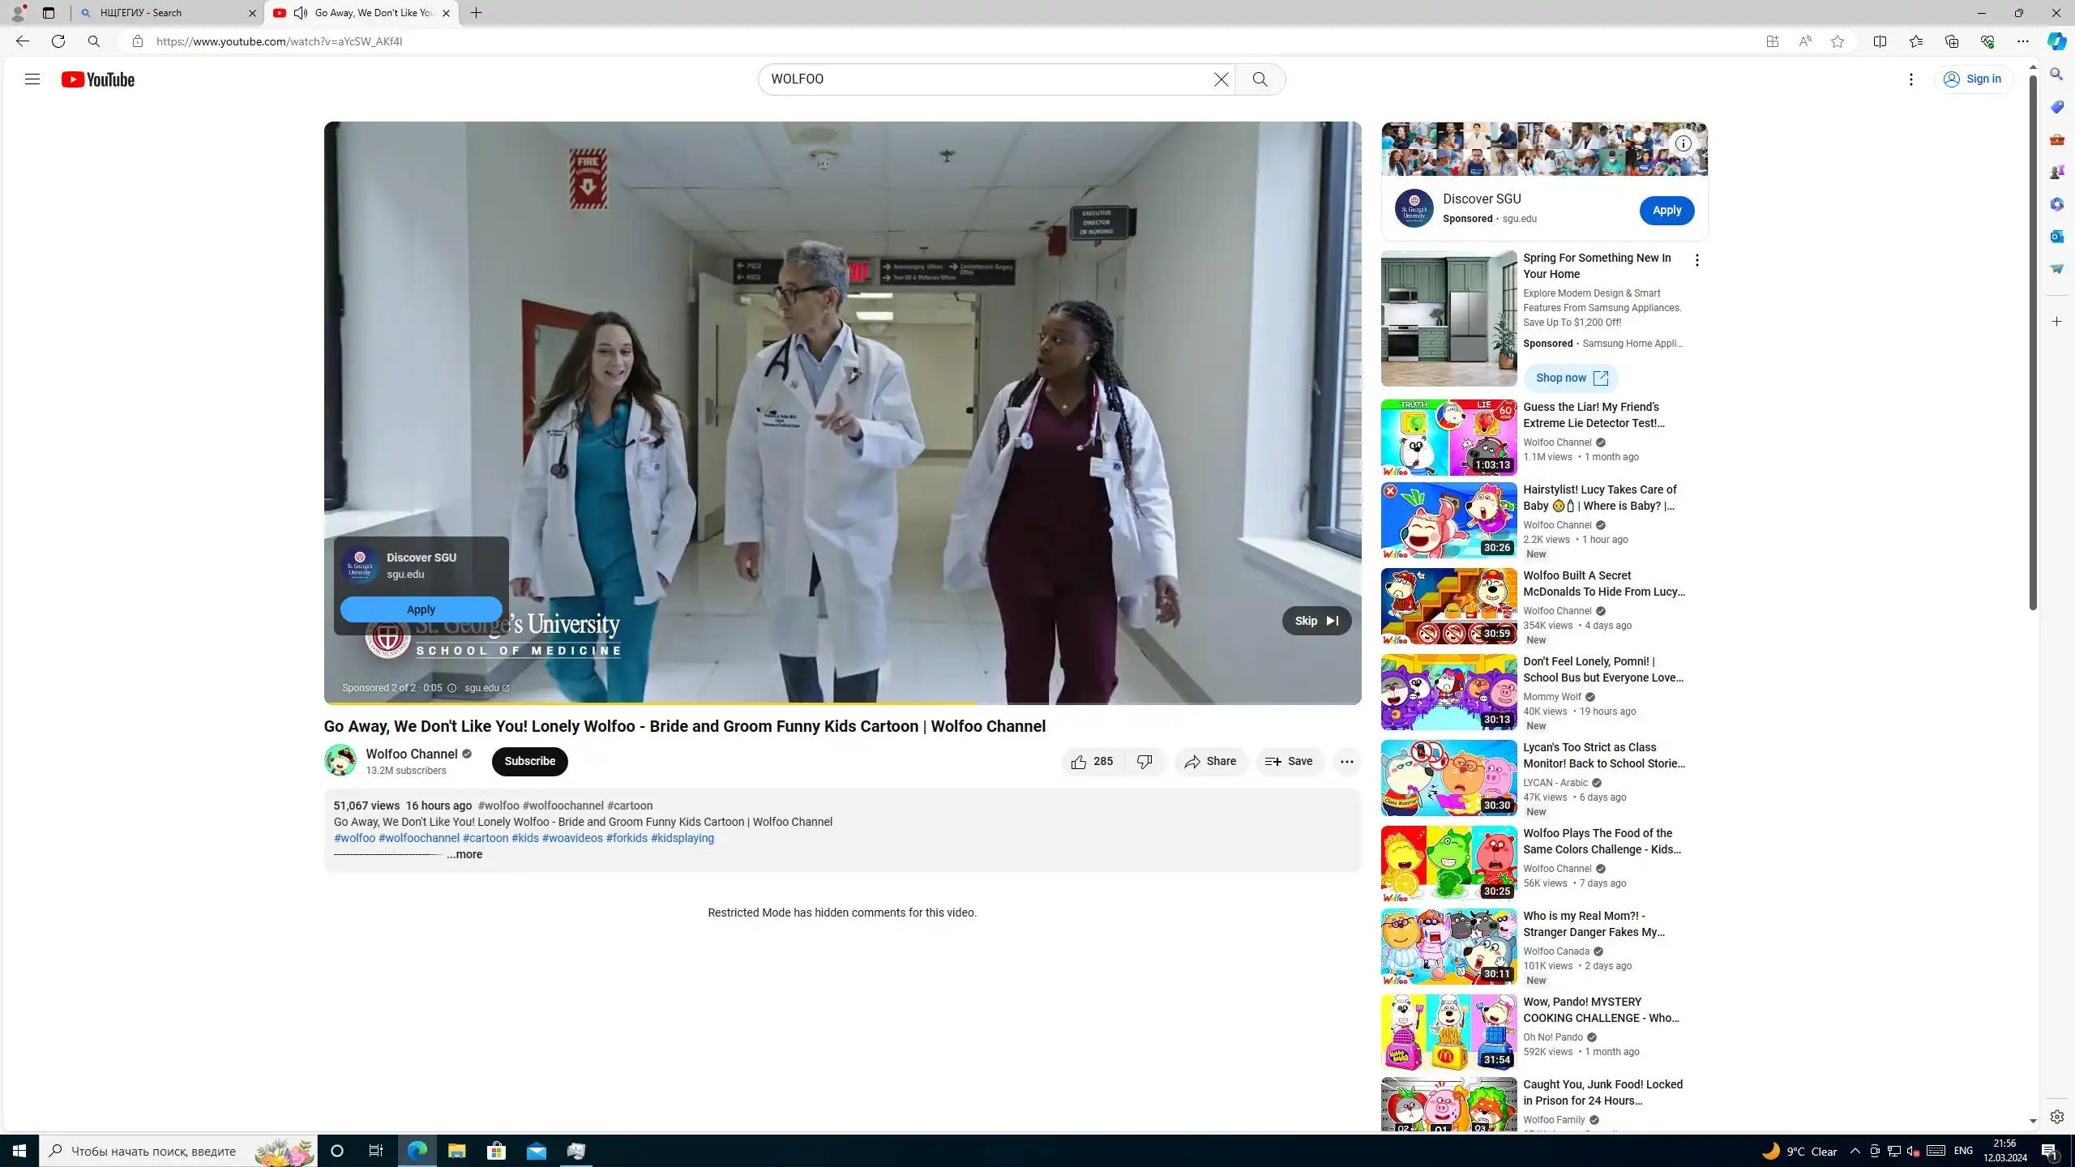
Task: Mute the tab via speaker icon
Action: 301,13
